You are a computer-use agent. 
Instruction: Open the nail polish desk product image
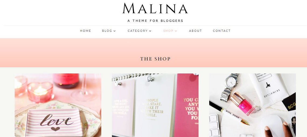252,105
